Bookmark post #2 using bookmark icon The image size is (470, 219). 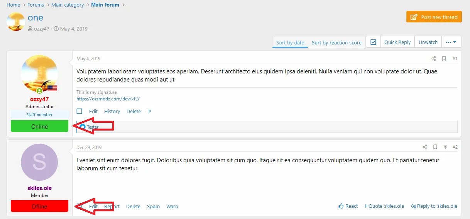[x=435, y=147]
